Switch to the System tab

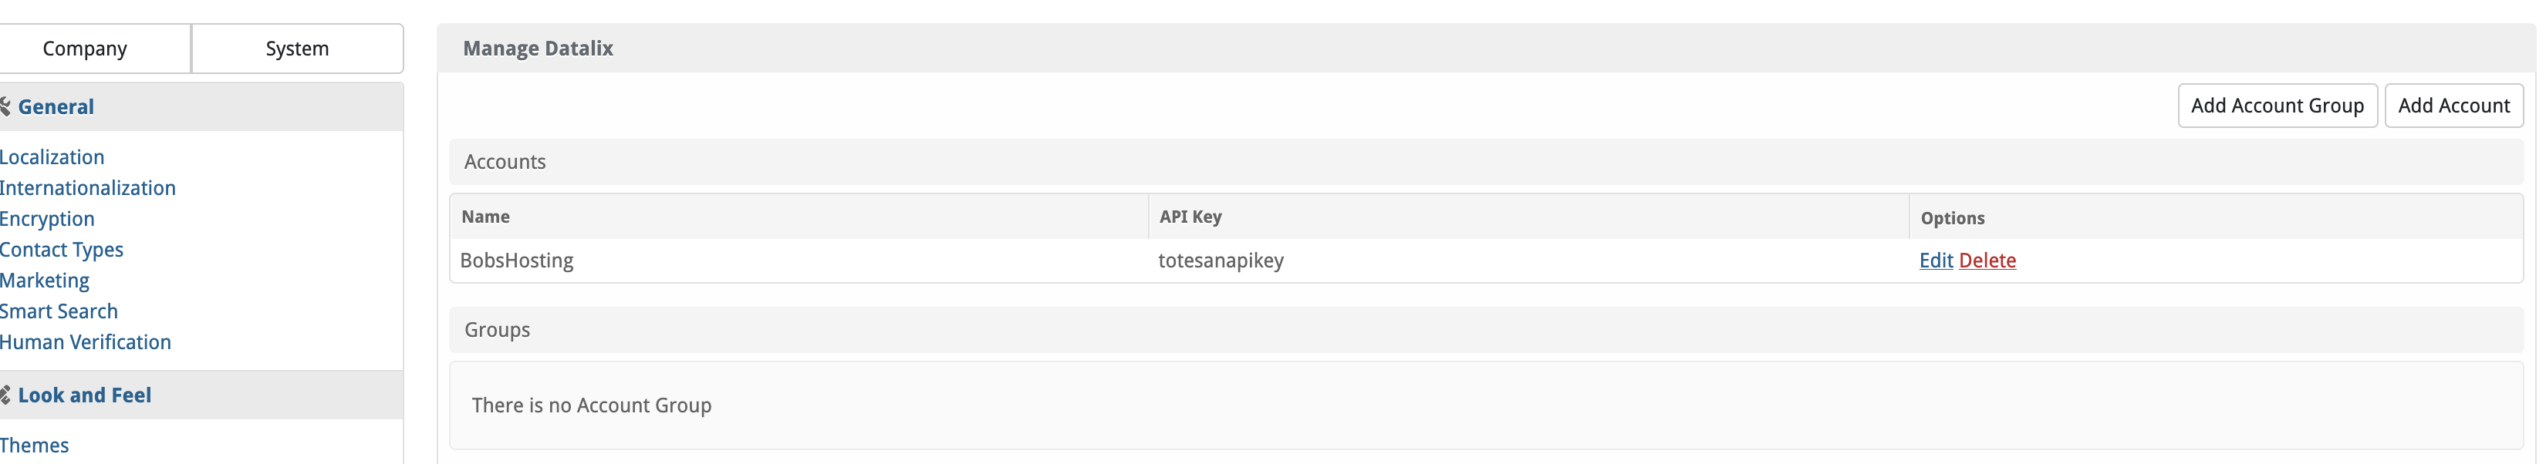point(296,49)
